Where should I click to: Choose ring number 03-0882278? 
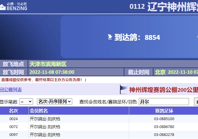coord(164,135)
